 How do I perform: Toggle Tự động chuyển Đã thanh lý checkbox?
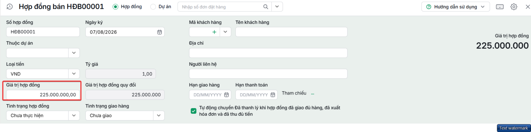(x=193, y=111)
